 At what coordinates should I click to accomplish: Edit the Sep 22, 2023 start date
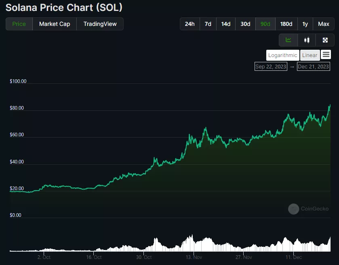click(271, 66)
